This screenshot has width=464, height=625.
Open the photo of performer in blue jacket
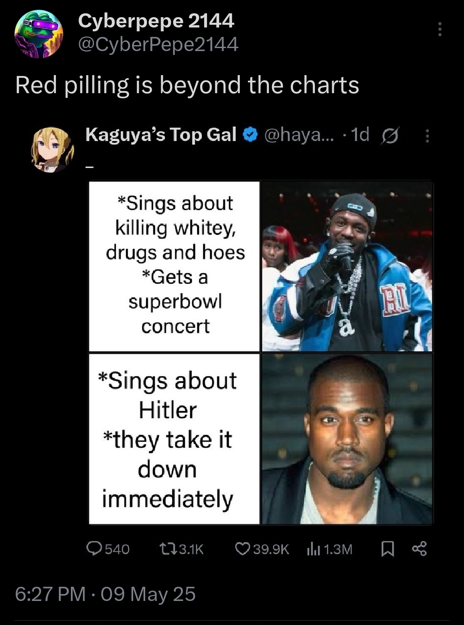[x=347, y=266]
